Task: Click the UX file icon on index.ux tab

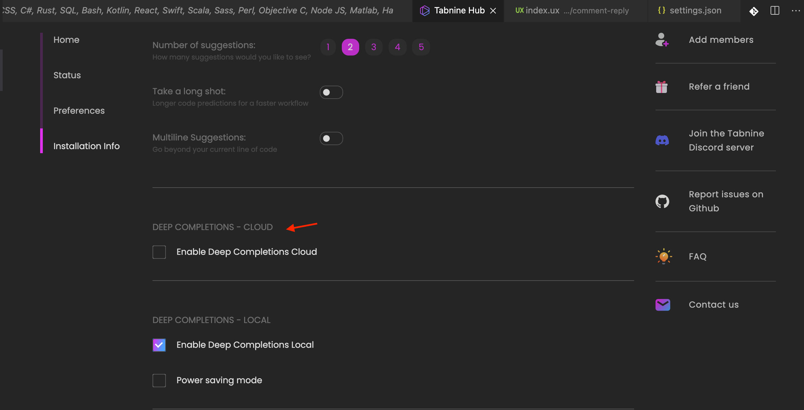Action: point(519,10)
